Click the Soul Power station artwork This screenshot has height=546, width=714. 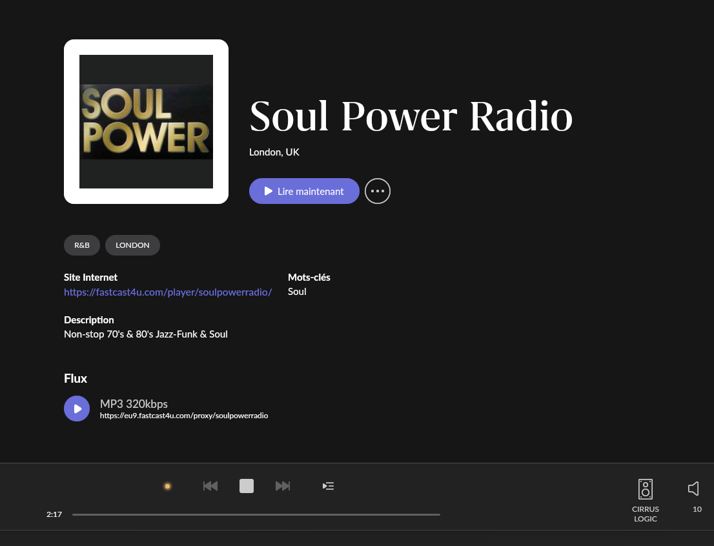[x=146, y=121]
